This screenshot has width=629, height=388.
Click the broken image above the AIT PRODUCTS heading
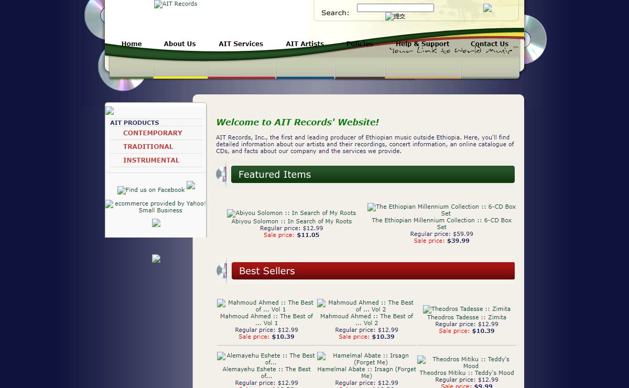tap(110, 111)
